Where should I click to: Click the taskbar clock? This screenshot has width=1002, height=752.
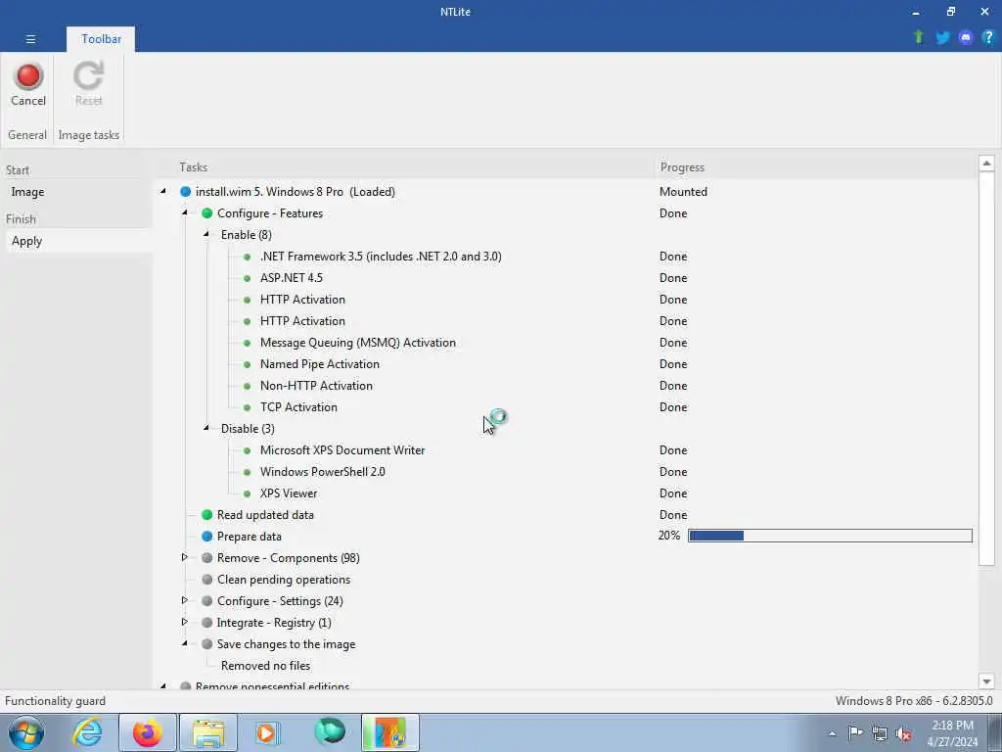tap(952, 733)
